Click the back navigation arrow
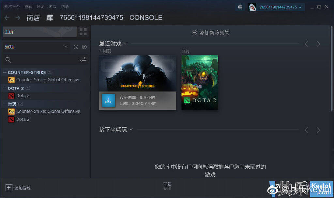 pyautogui.click(x=7, y=18)
